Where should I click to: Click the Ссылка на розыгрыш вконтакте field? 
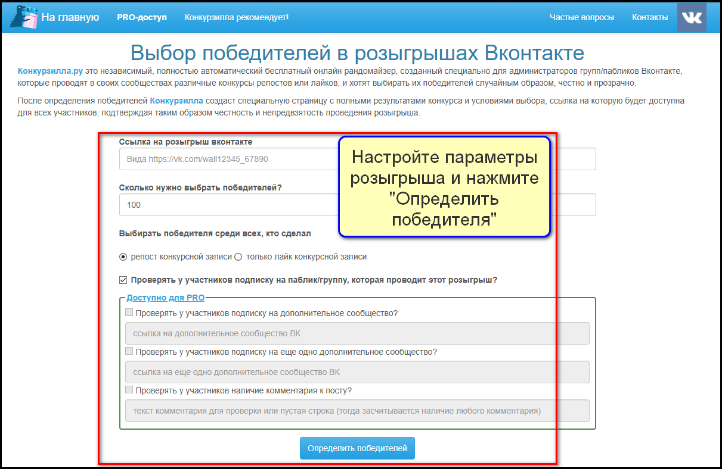(x=227, y=160)
